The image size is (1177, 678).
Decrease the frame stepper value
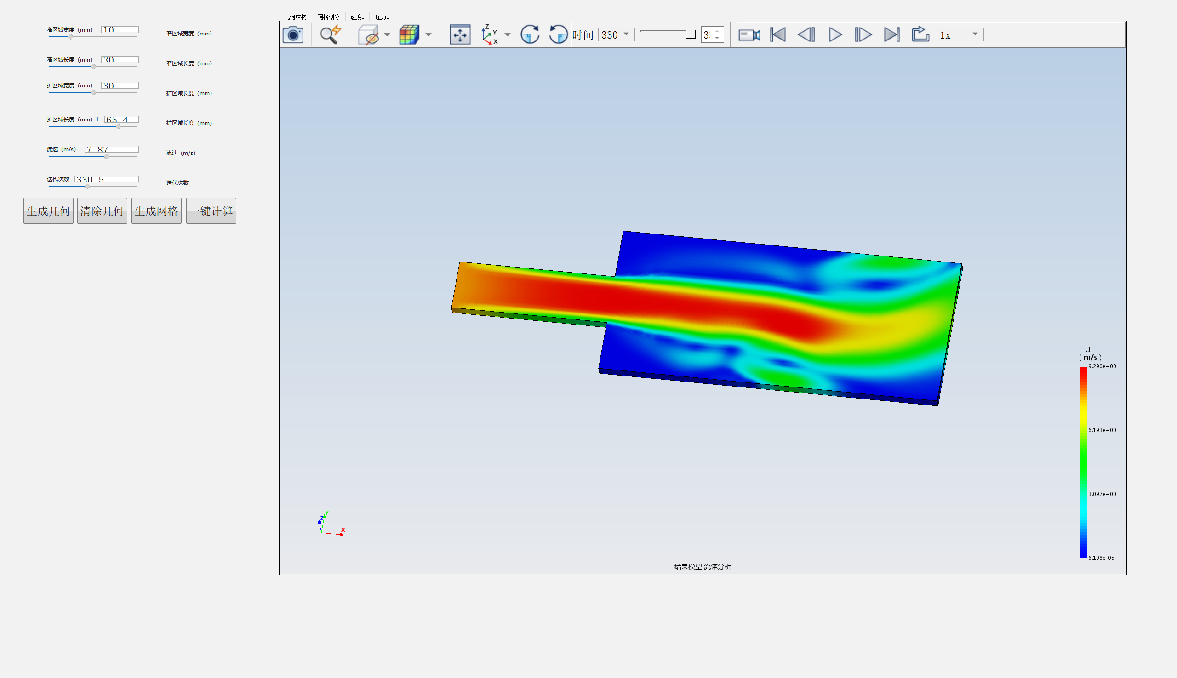(717, 38)
